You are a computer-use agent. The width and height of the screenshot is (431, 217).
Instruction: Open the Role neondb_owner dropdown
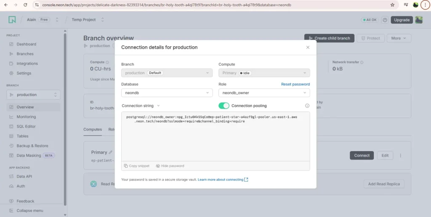click(264, 93)
